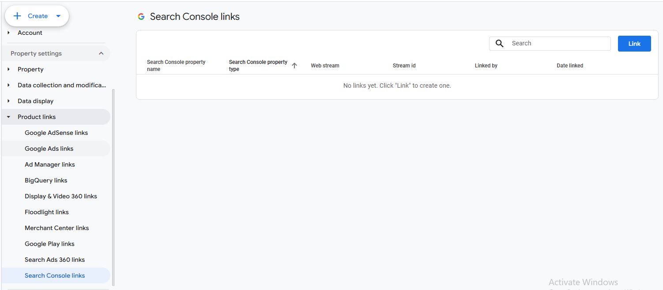Image resolution: width=663 pixels, height=290 pixels.
Task: Click the sidebar vertical scrollbar
Action: (x=113, y=185)
